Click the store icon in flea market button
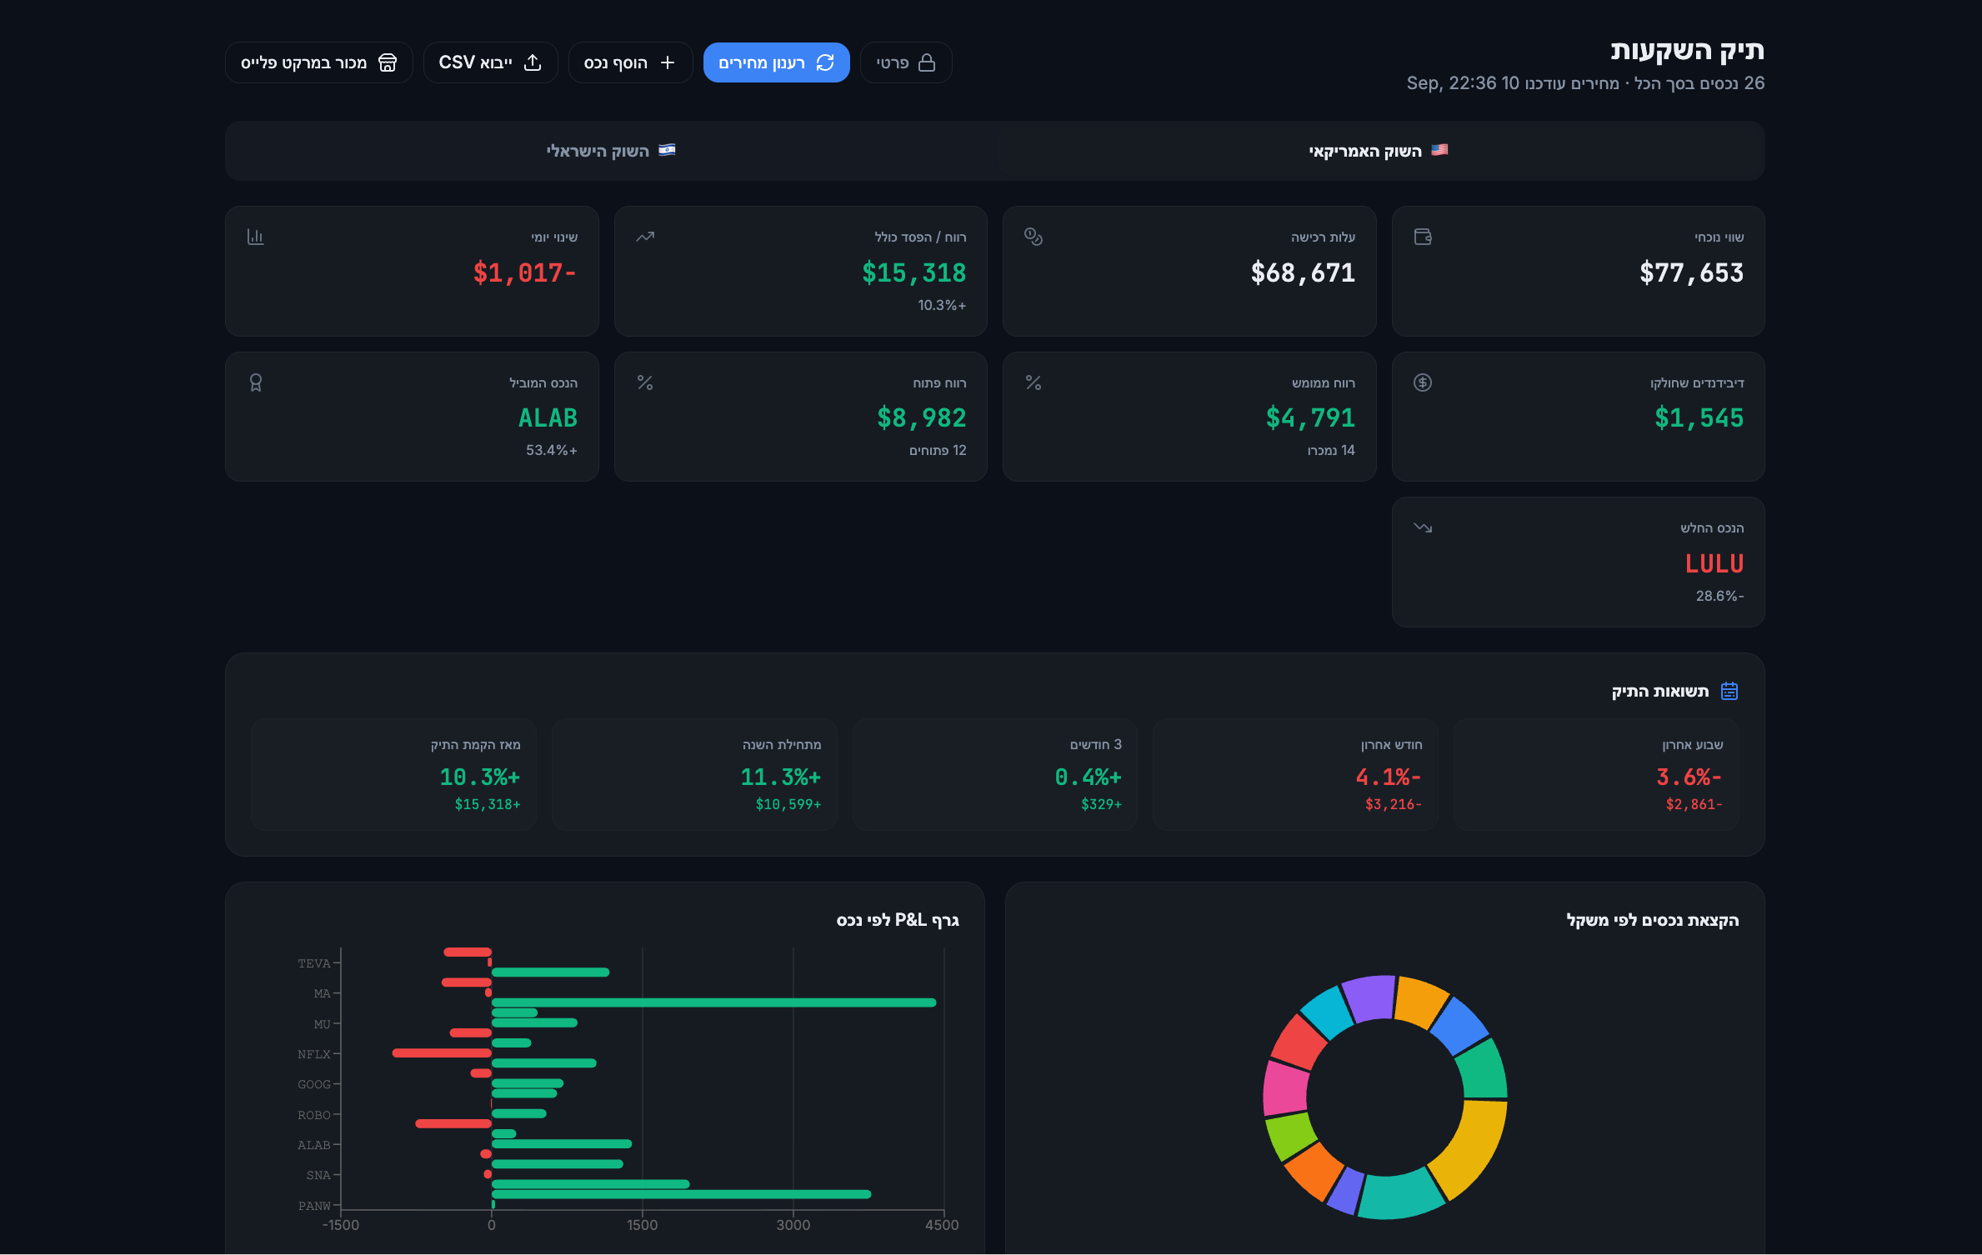Image resolution: width=1982 pixels, height=1255 pixels. coord(388,62)
